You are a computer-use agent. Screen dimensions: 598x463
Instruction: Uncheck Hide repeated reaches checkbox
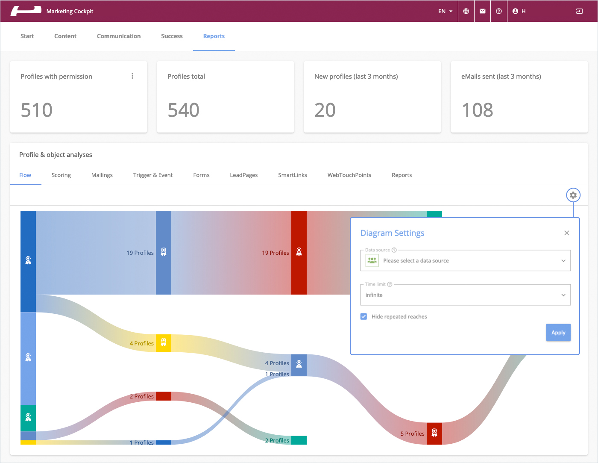click(x=363, y=316)
